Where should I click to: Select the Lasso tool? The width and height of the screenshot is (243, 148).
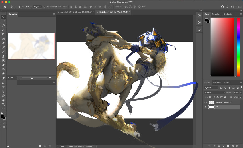(3, 25)
